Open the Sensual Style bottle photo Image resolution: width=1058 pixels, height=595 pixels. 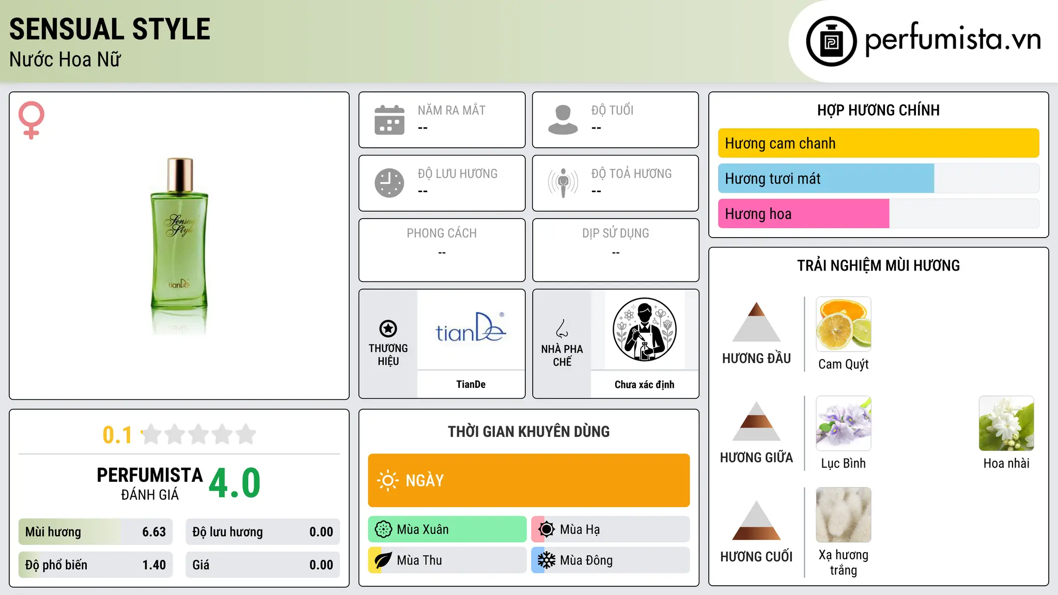click(x=179, y=246)
